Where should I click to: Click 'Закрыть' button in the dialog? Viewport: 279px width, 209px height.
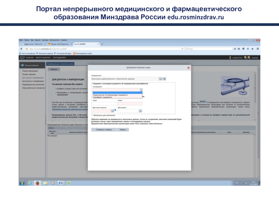pyautogui.click(x=123, y=129)
